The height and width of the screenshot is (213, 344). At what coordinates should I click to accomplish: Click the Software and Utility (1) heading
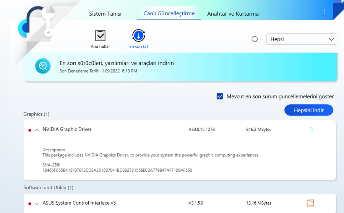point(48,188)
